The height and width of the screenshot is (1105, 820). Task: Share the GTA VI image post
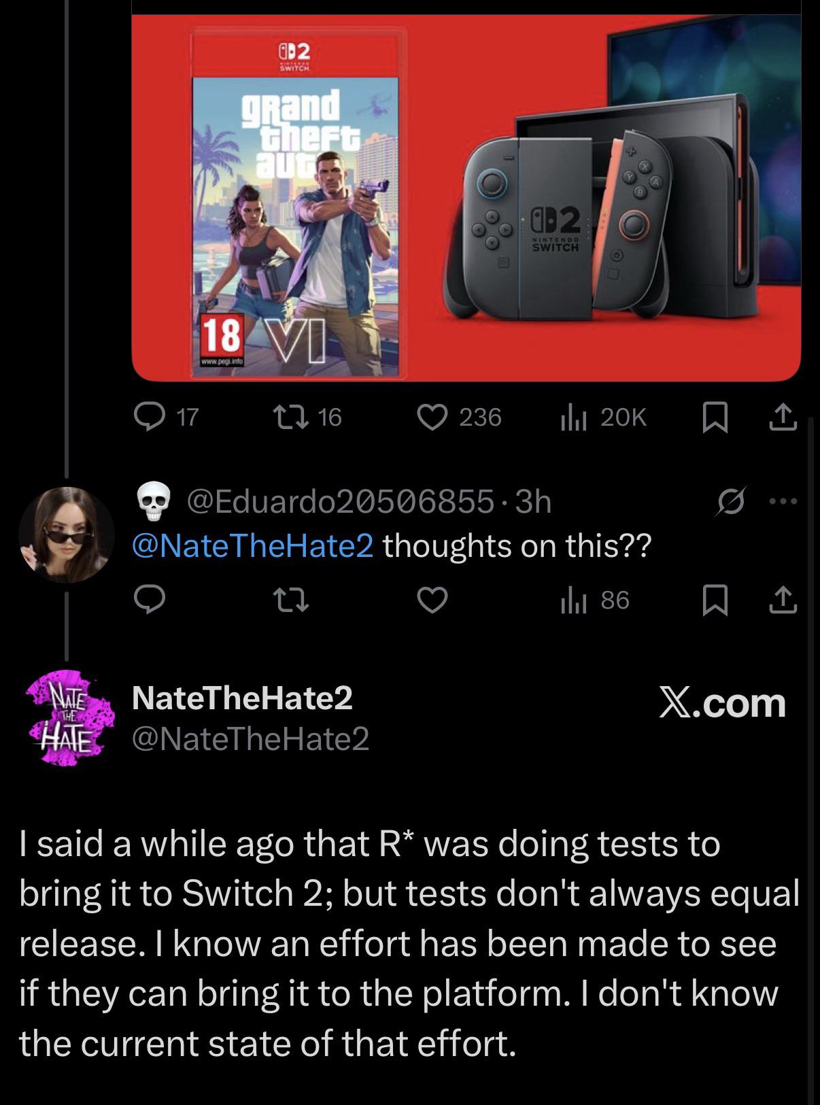(783, 417)
